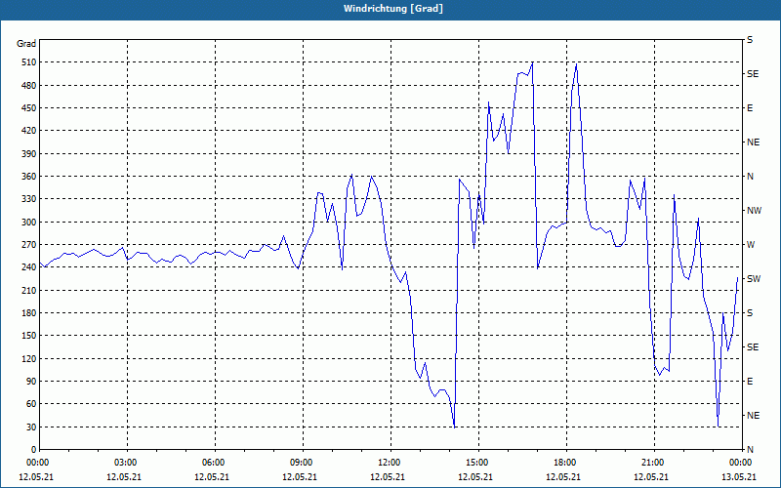
Task: Pick the 390 degree axis label
Action: [x=28, y=154]
